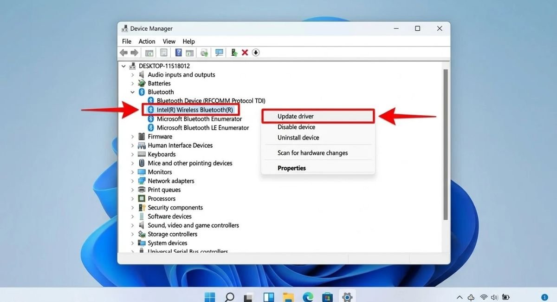Choose Properties in the context menu

tap(318, 168)
